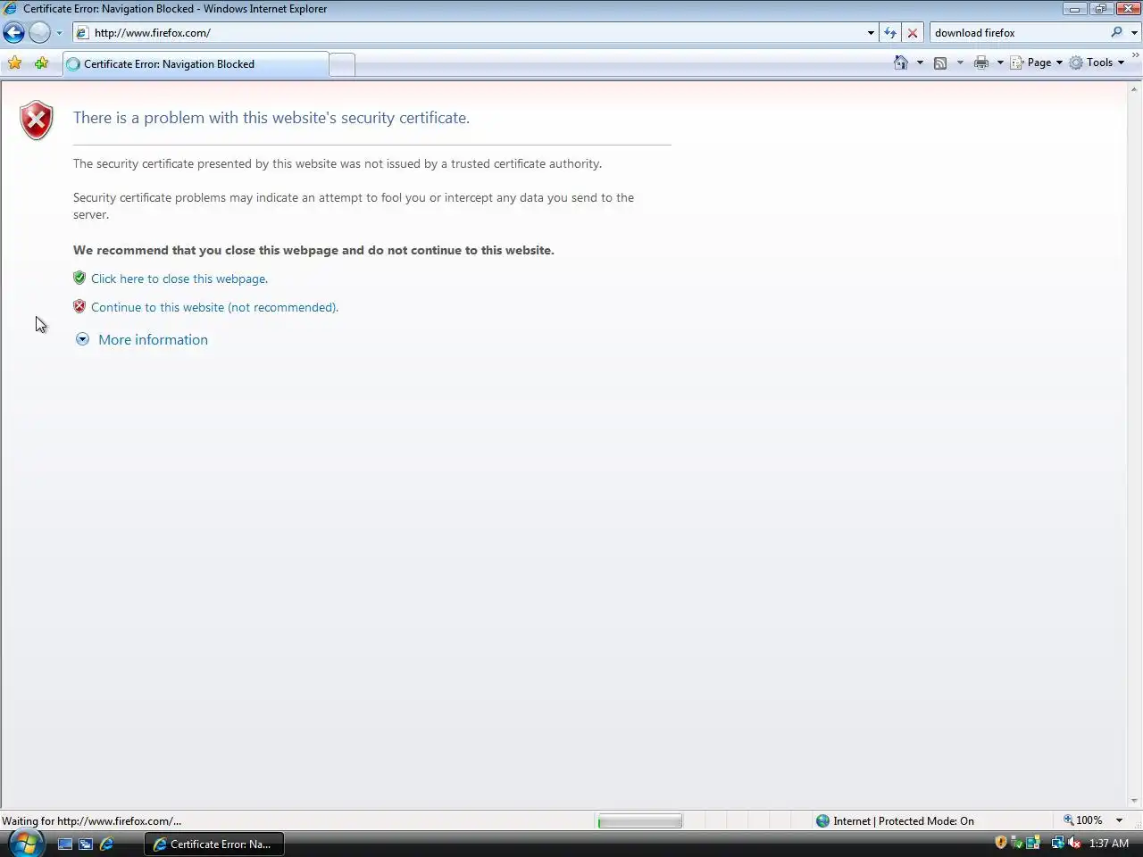Print the page with the printer icon
The width and height of the screenshot is (1143, 857).
click(981, 62)
